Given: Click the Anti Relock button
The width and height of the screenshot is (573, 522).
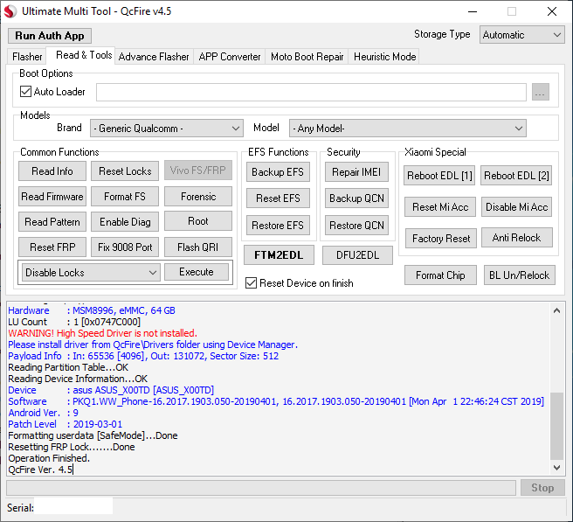Looking at the screenshot, I should pos(517,238).
